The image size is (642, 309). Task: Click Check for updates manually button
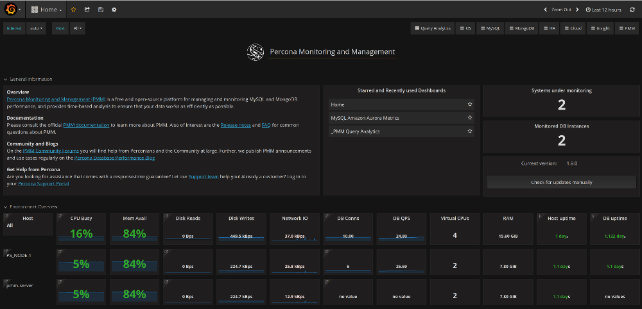561,182
